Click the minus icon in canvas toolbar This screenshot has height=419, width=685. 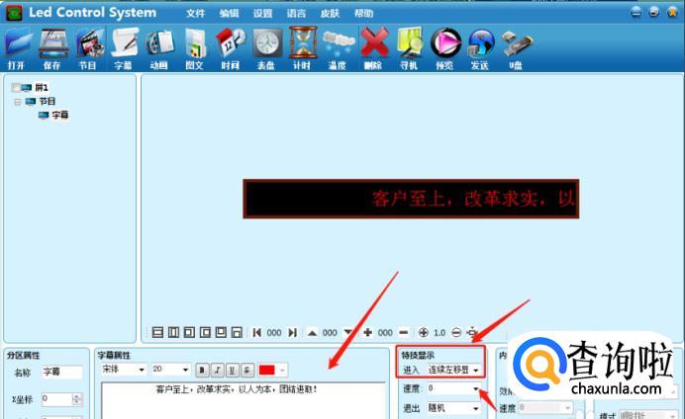404,333
